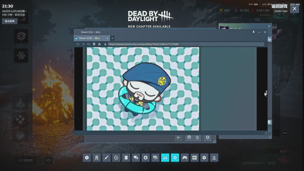Collapse the overlay toolbar with the down-arrow icon
The height and width of the screenshot is (171, 304).
(x=214, y=158)
